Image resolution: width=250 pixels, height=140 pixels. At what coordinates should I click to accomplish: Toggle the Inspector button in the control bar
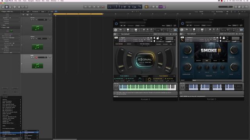7,7
